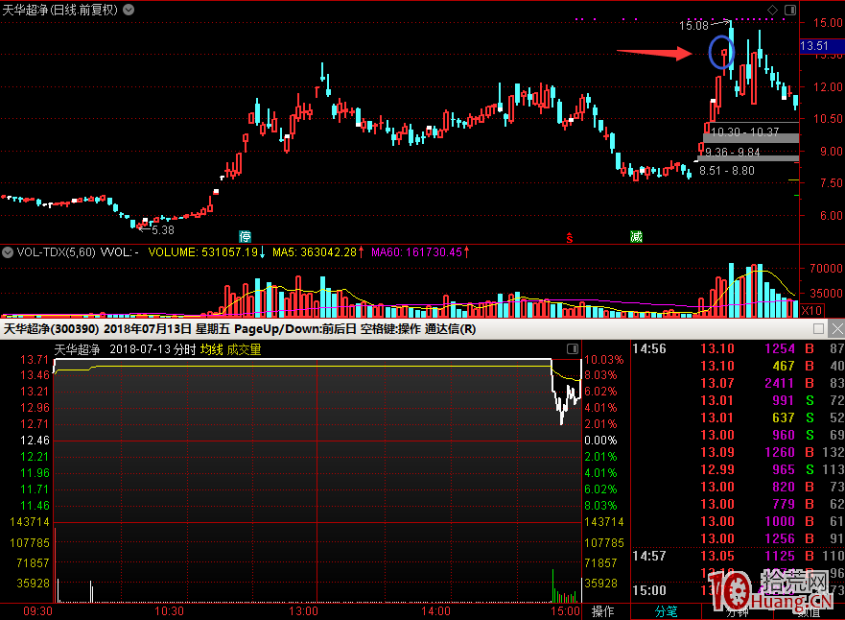Maximize the intraday popup window
Viewport: 845px width, 620px height.
coord(818,328)
